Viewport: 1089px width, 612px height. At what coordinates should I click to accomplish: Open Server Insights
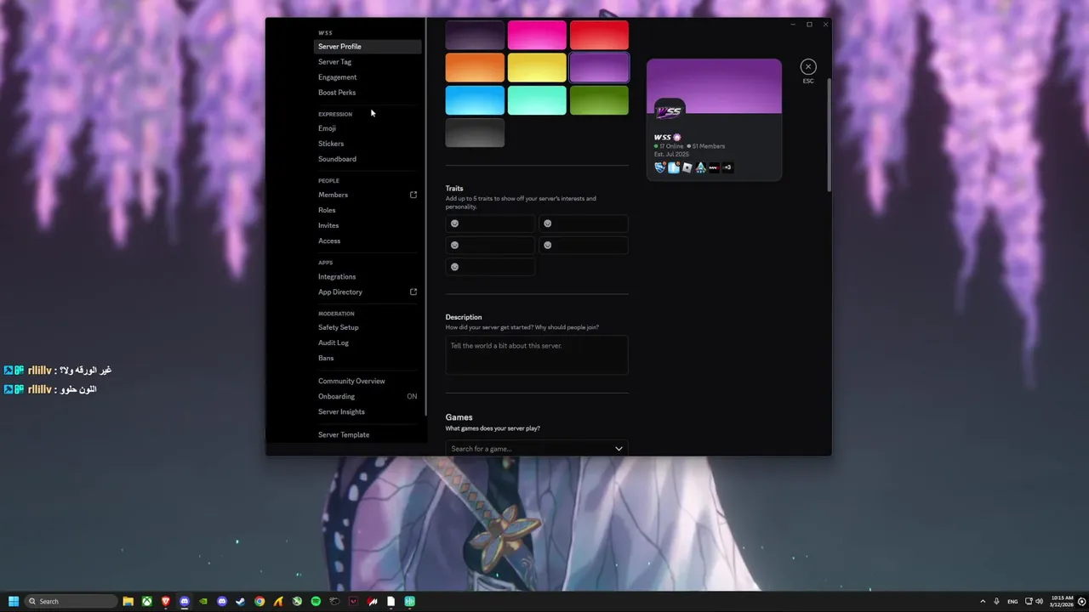(368, 411)
